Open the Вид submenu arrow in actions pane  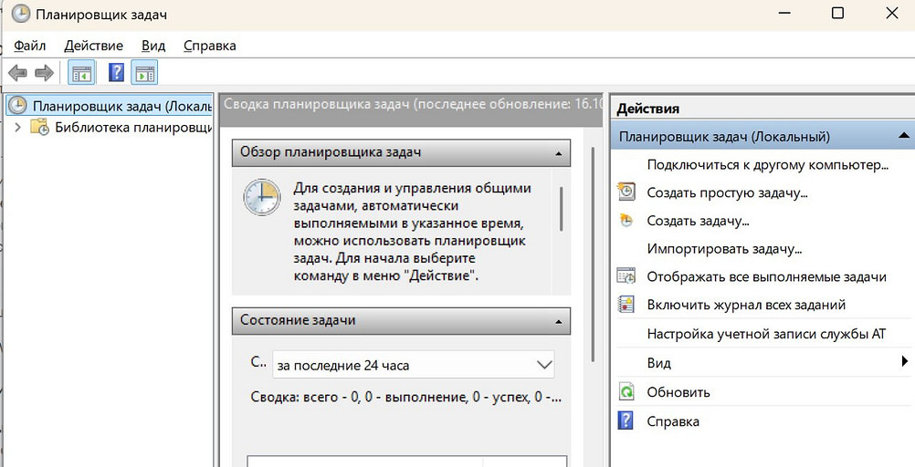pos(904,362)
